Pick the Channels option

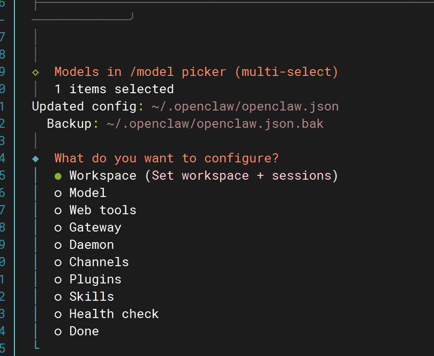point(91,262)
